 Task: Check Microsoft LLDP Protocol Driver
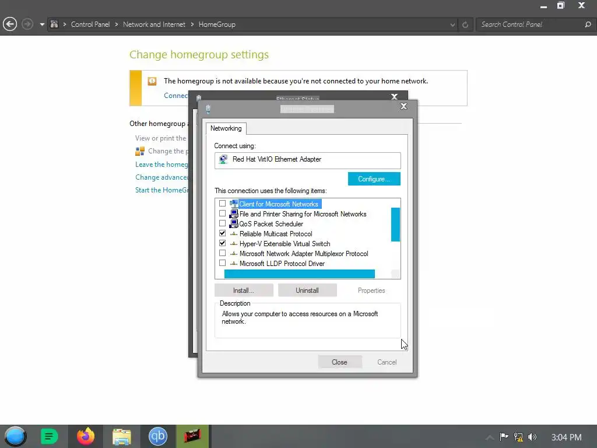point(222,263)
